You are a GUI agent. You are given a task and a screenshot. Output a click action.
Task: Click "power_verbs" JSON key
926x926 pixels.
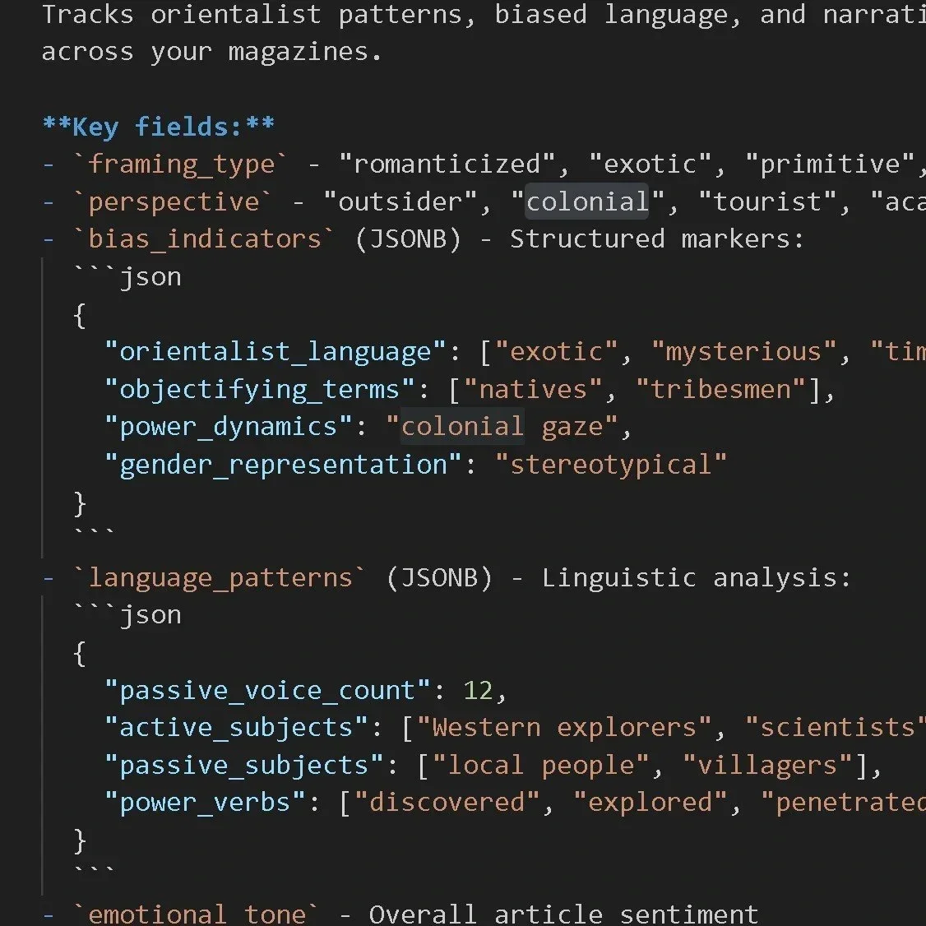pyautogui.click(x=205, y=803)
